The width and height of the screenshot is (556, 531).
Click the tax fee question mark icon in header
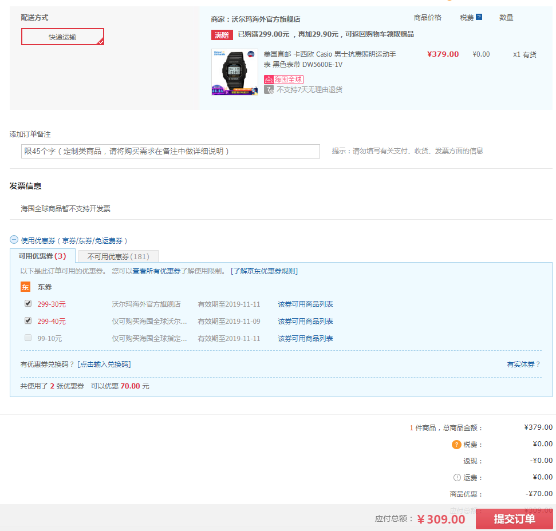tap(479, 17)
